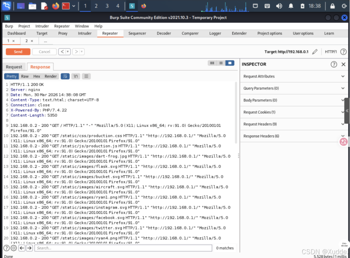Open the Help menu
350x258 pixels.
pyautogui.click(x=98, y=26)
